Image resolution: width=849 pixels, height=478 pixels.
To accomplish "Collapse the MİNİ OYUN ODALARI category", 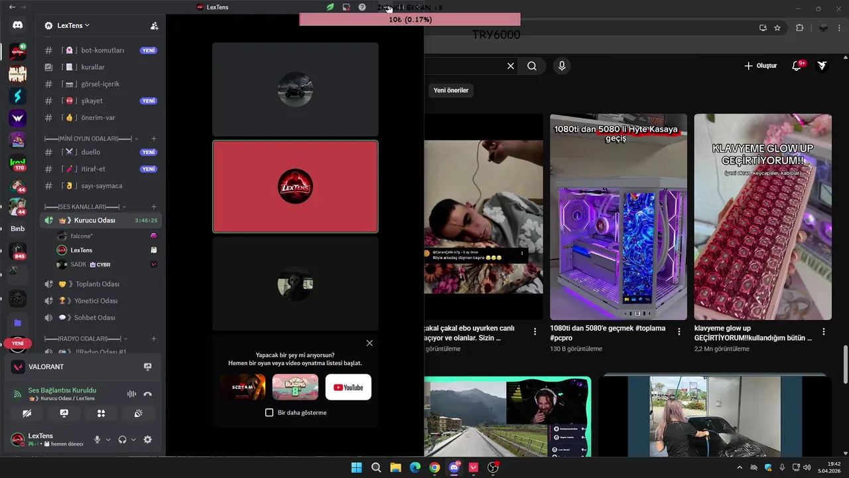I will click(x=91, y=139).
